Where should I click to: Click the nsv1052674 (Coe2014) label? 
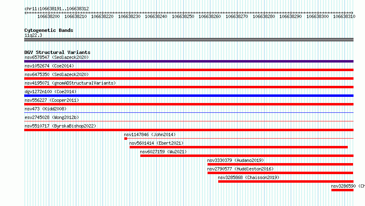(49, 66)
